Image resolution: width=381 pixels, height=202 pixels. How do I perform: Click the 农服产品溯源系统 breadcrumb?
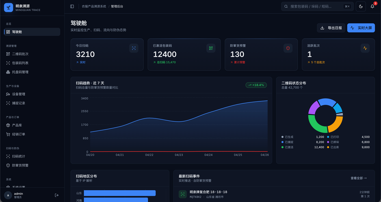tap(94, 7)
